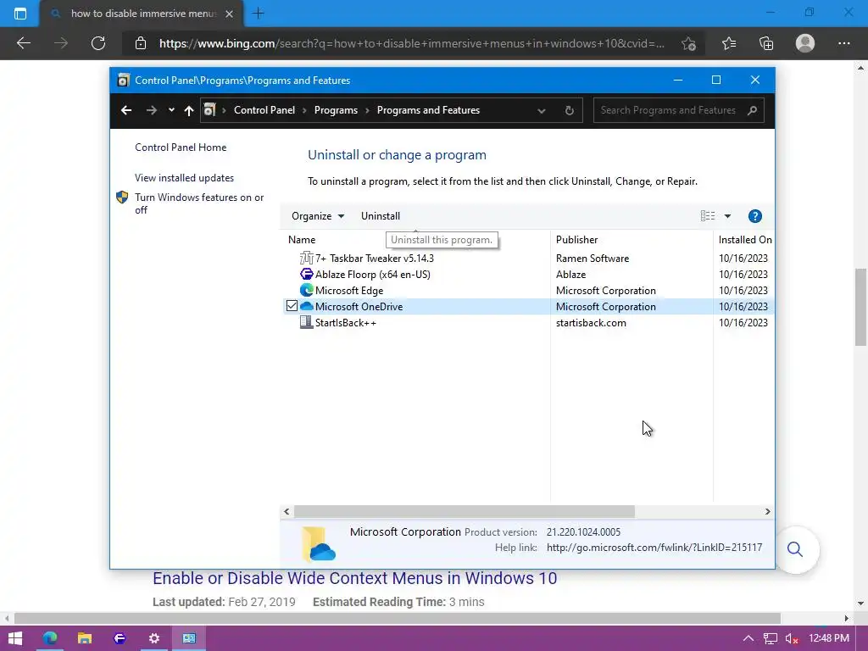The height and width of the screenshot is (651, 868).
Task: Close the Bing search tab
Action: click(x=229, y=14)
